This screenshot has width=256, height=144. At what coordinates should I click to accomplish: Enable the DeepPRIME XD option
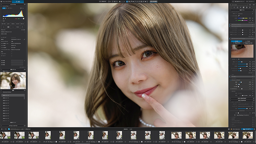coord(248,43)
